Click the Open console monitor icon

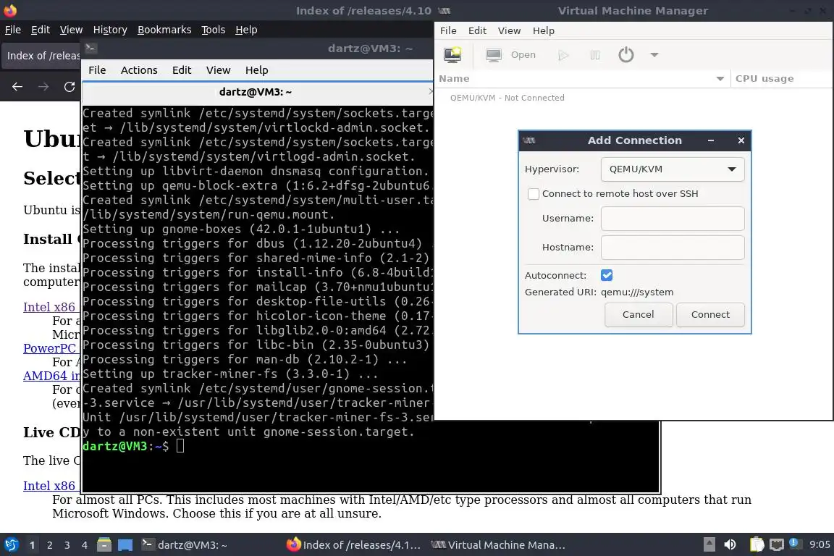(x=494, y=55)
